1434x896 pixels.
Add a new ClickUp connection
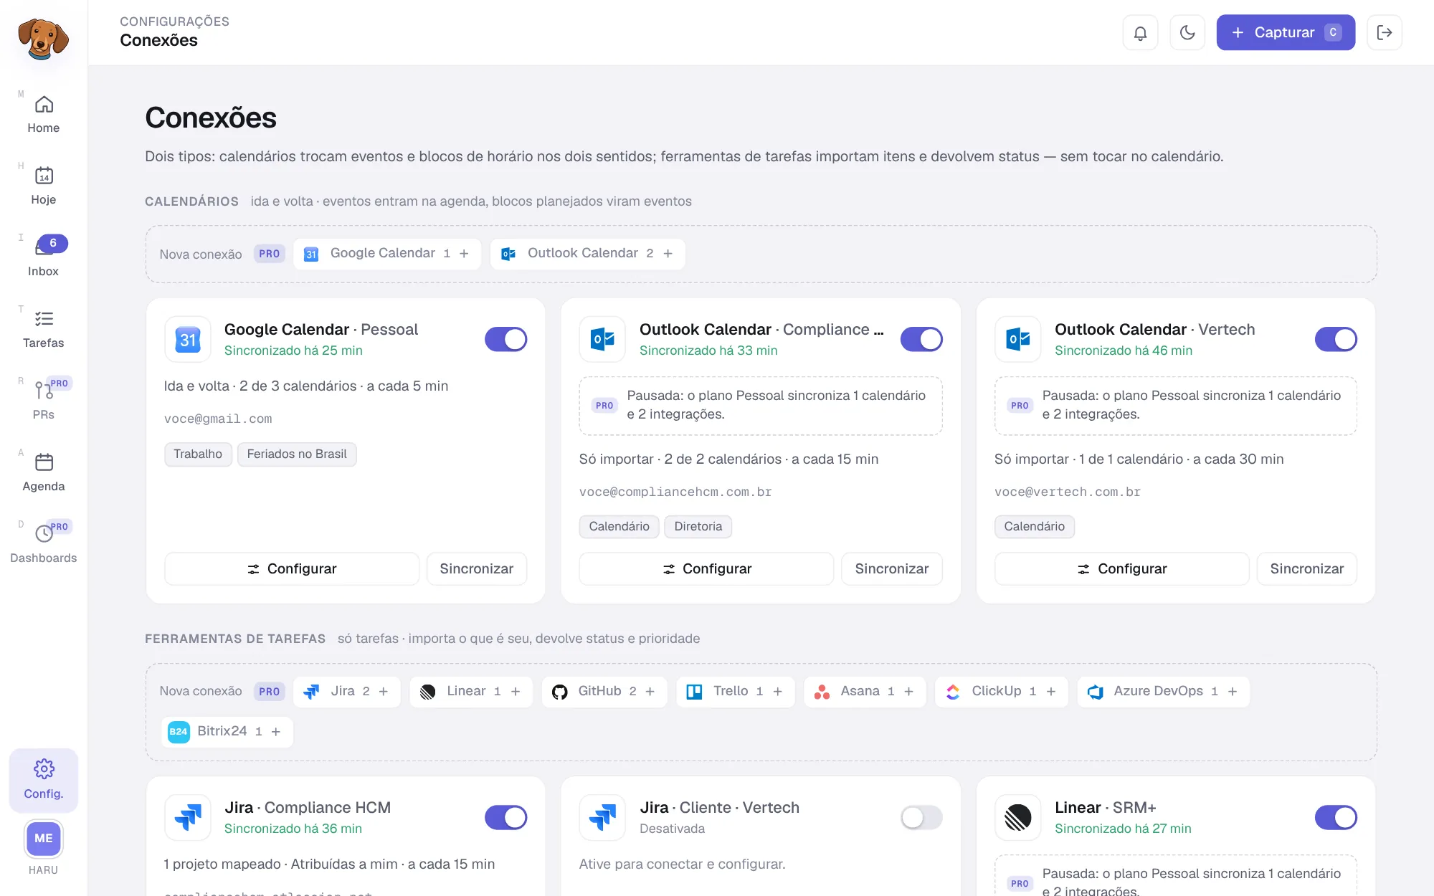click(1002, 692)
